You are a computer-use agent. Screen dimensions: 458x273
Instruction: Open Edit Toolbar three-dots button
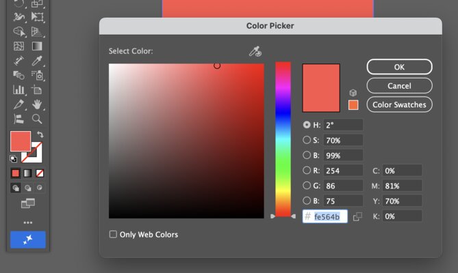(x=28, y=222)
